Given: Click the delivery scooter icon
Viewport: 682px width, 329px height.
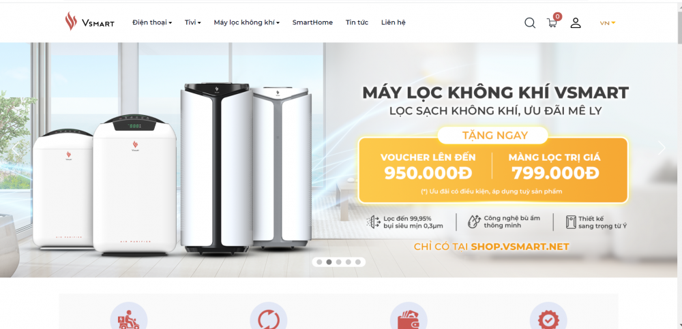Looking at the screenshot, I should coord(129,317).
